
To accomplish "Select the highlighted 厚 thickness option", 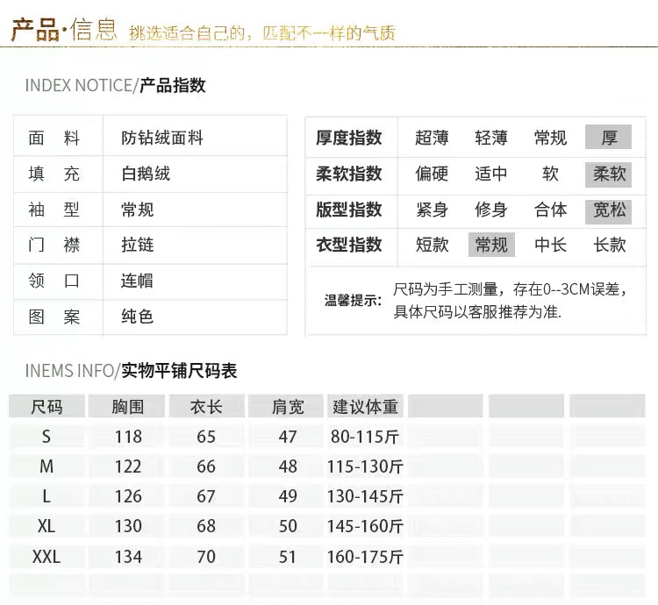I will click(x=608, y=138).
